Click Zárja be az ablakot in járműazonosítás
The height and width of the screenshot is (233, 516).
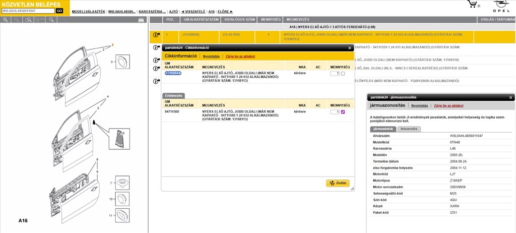[x=448, y=106]
